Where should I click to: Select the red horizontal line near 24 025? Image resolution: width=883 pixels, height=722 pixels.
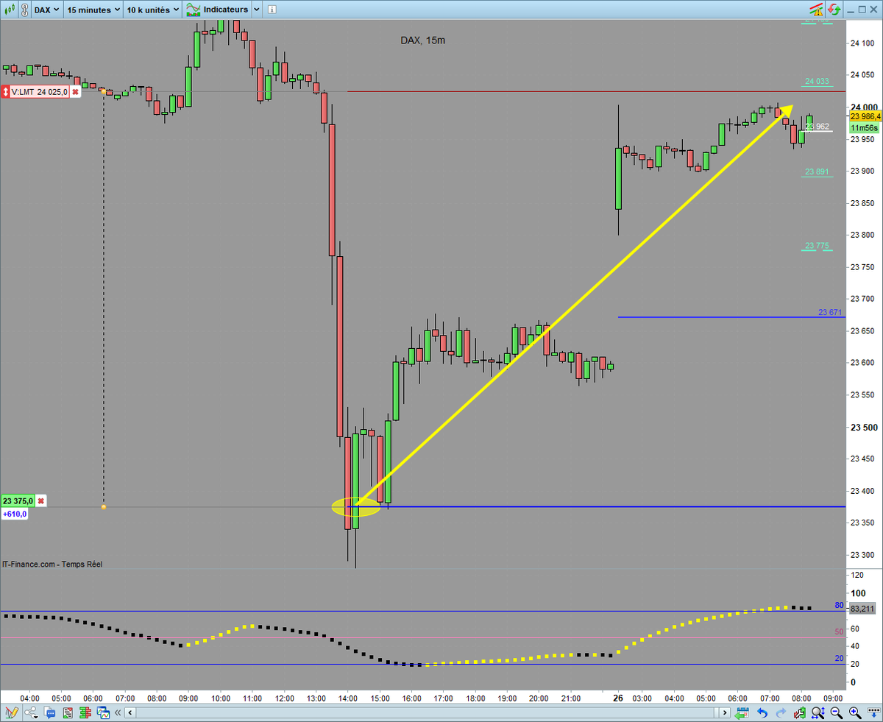coord(596,92)
